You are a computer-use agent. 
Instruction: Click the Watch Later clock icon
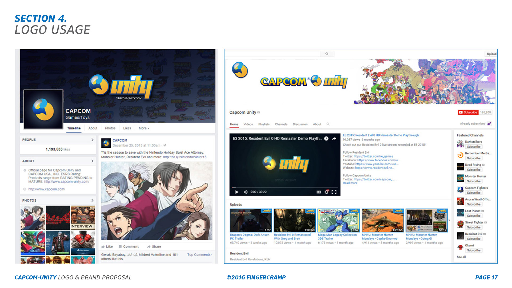pyautogui.click(x=326, y=138)
